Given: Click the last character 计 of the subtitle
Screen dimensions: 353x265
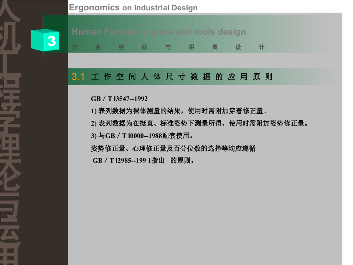Looking at the screenshot, I should (x=262, y=48).
